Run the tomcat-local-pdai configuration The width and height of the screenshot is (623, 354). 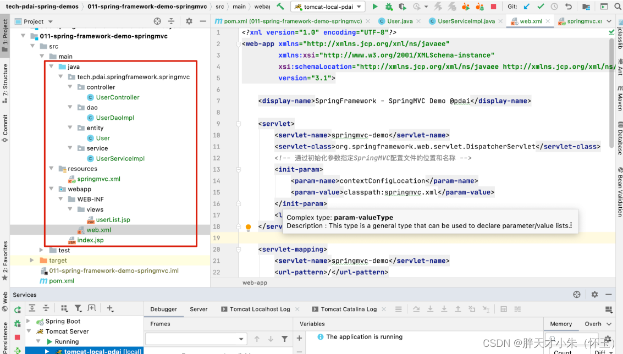[x=374, y=7]
